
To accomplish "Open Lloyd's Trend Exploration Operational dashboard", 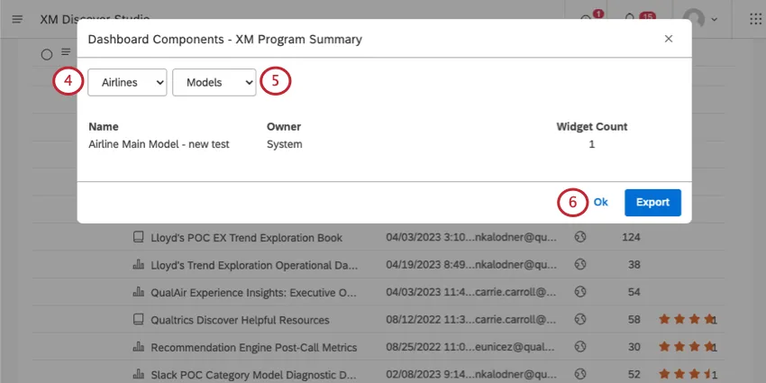I will click(252, 265).
